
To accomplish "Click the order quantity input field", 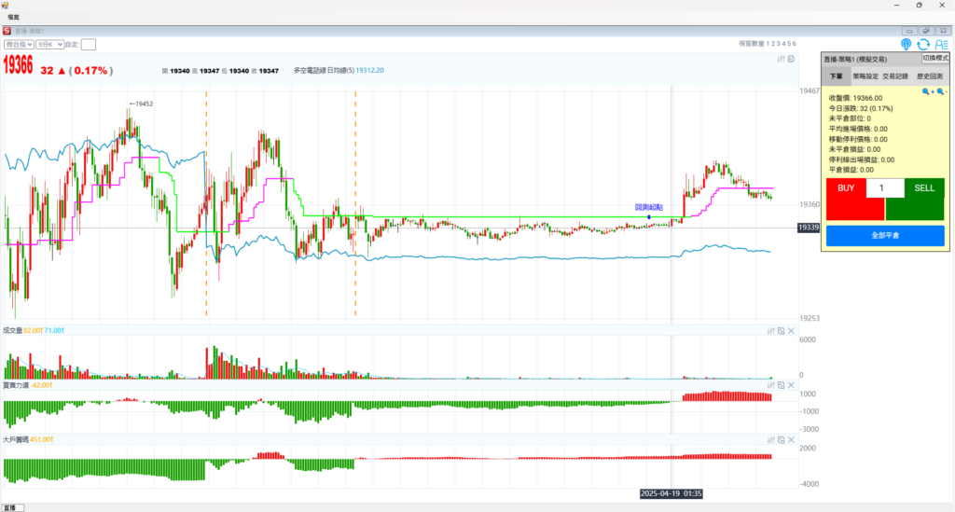I will pos(884,188).
